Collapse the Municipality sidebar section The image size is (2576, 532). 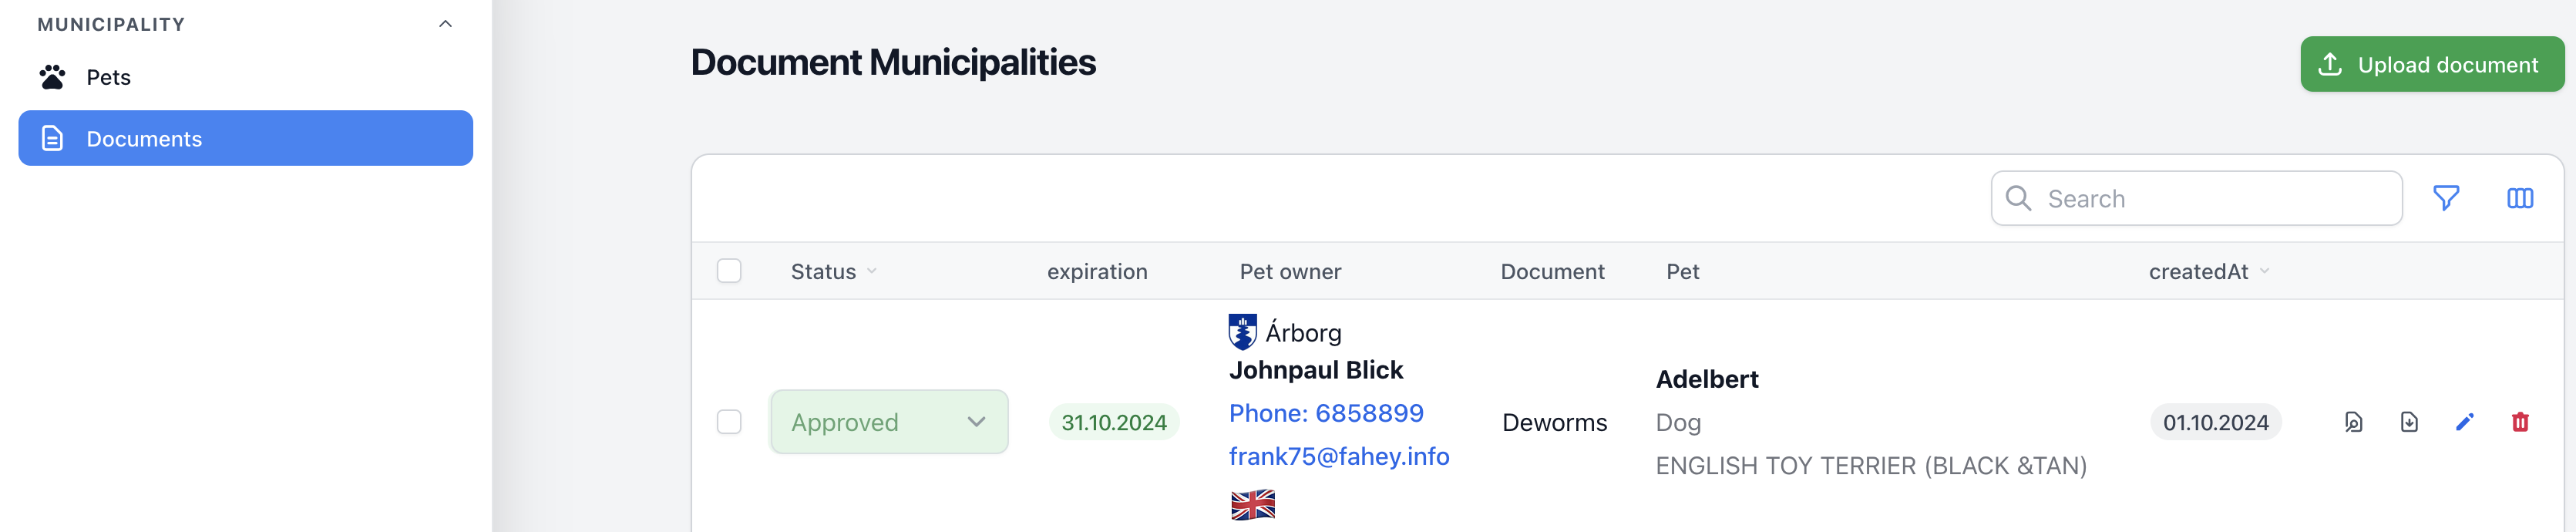click(x=446, y=24)
